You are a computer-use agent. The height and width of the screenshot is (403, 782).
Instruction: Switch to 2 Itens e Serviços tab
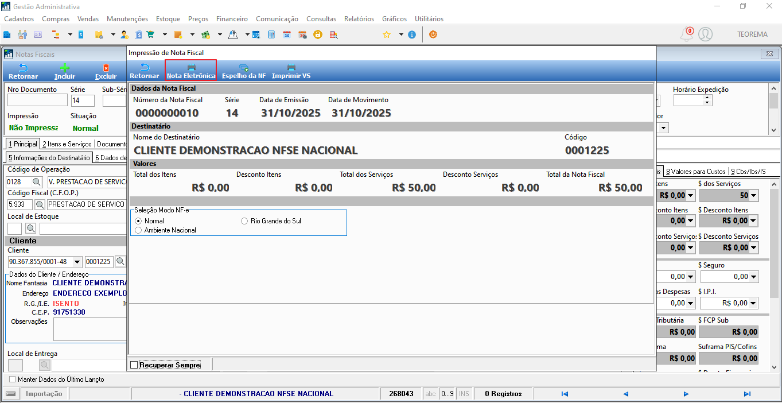coord(67,144)
